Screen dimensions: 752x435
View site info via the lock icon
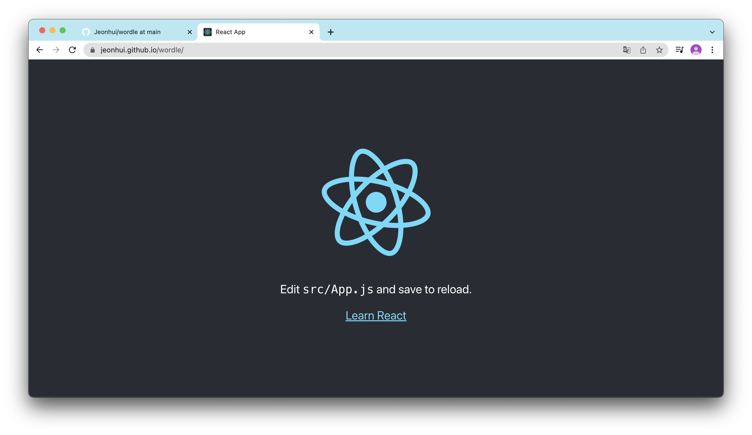pos(93,50)
